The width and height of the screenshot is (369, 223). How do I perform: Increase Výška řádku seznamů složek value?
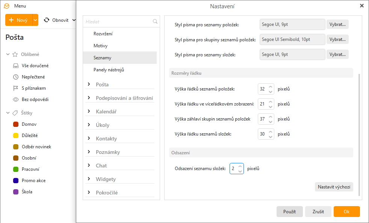point(271,131)
